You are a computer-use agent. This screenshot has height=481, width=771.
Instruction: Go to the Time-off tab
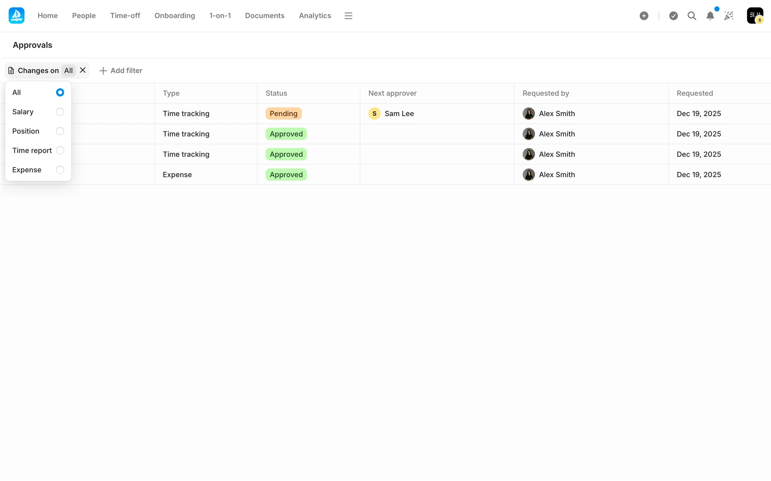pos(125,16)
